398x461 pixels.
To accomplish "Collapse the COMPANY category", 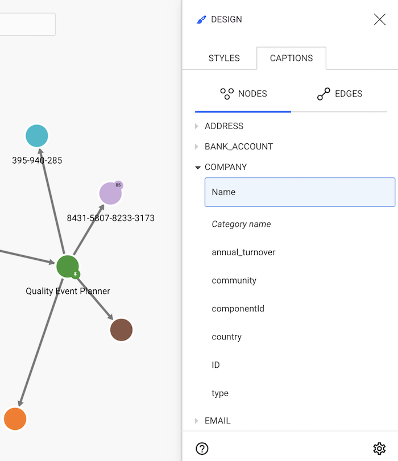I will 225,167.
